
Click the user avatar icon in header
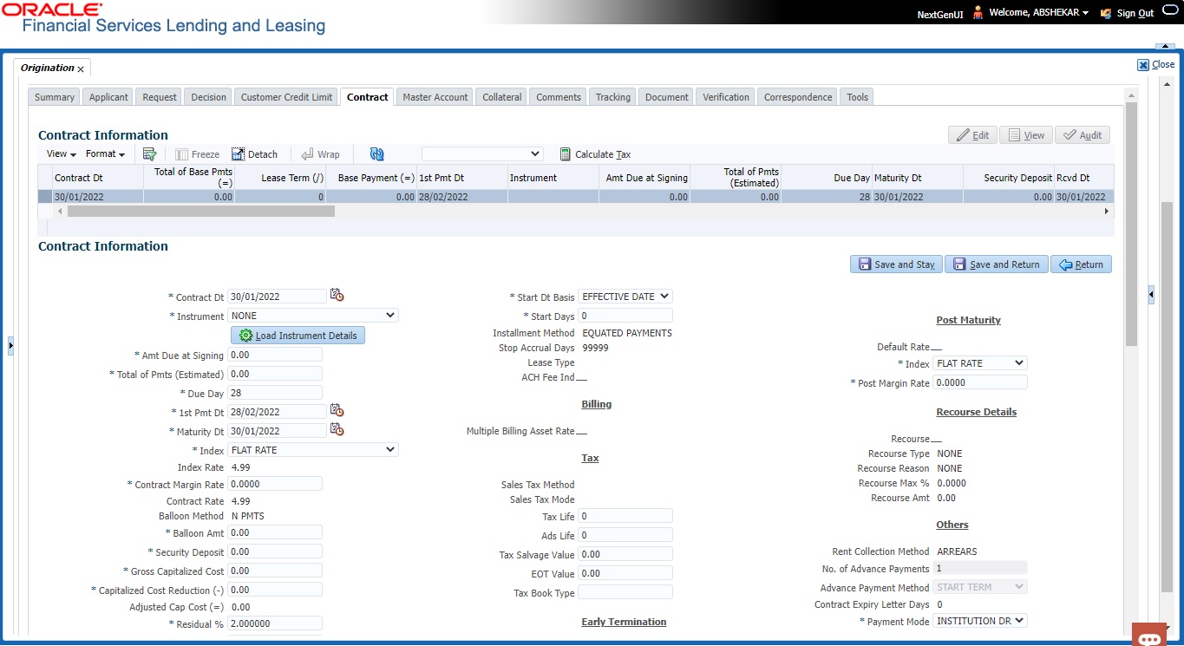click(978, 13)
